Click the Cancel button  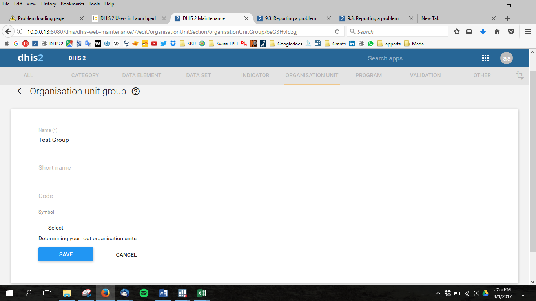pos(126,255)
